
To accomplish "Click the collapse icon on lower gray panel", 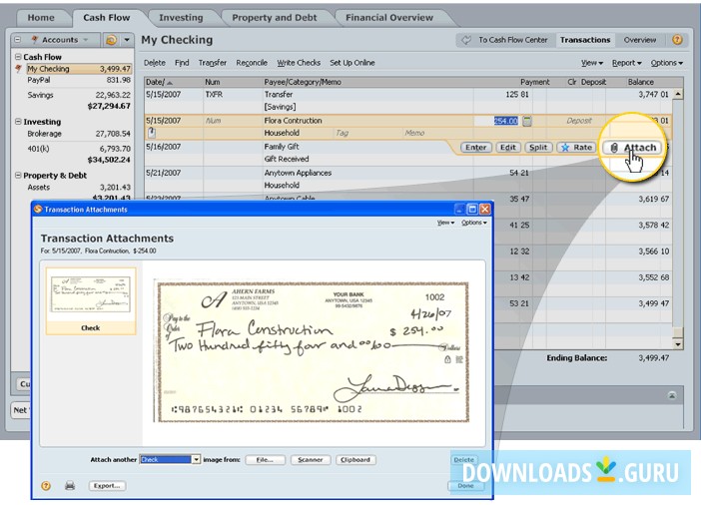I will pos(672,395).
